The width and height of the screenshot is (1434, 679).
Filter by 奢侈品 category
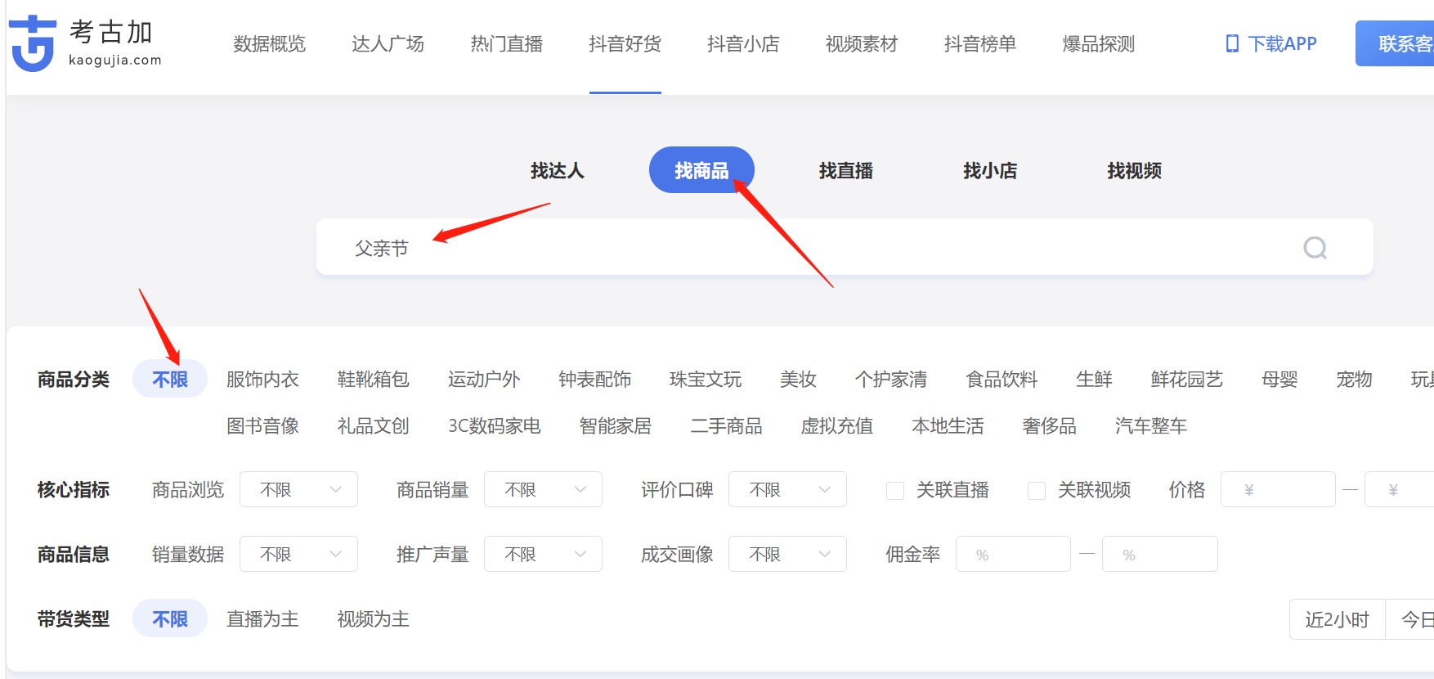pyautogui.click(x=1050, y=425)
